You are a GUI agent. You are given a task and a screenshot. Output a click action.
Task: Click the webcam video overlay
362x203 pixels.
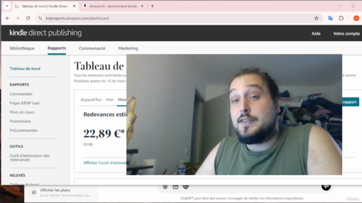234,114
